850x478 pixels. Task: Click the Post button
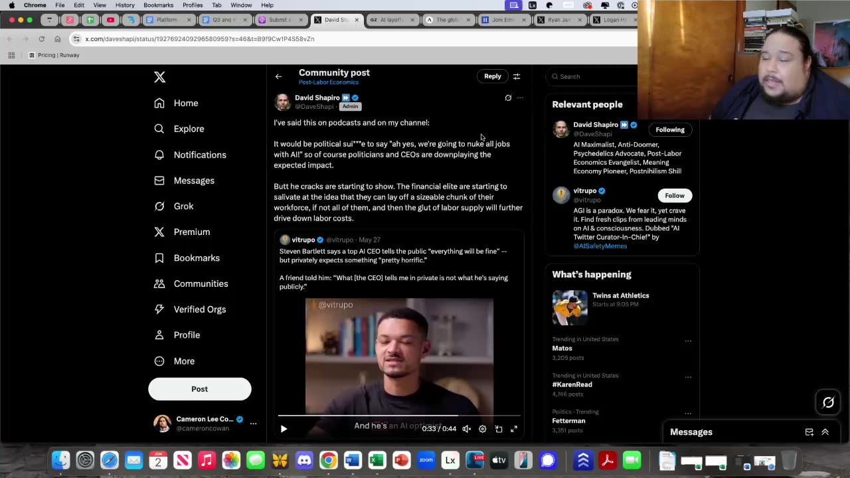tap(199, 389)
